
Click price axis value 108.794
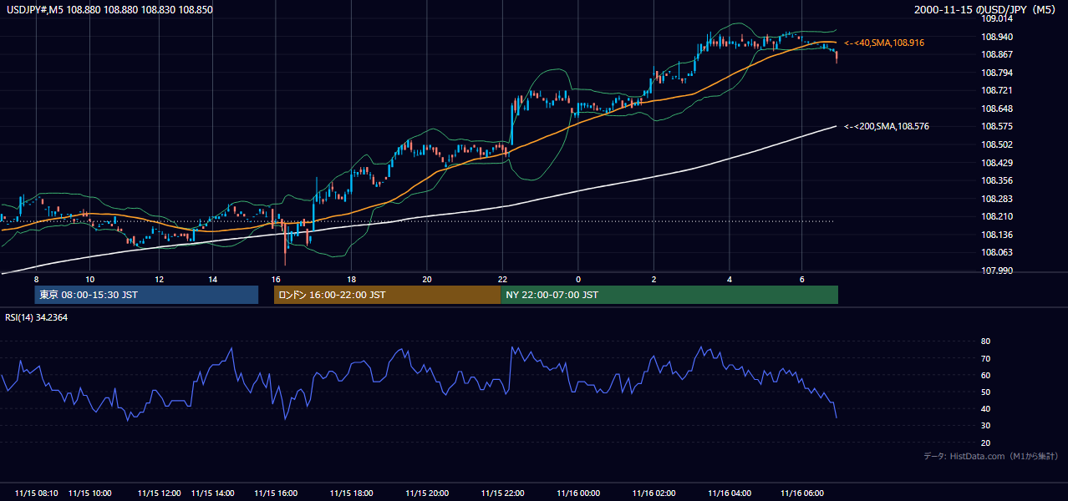pos(997,73)
